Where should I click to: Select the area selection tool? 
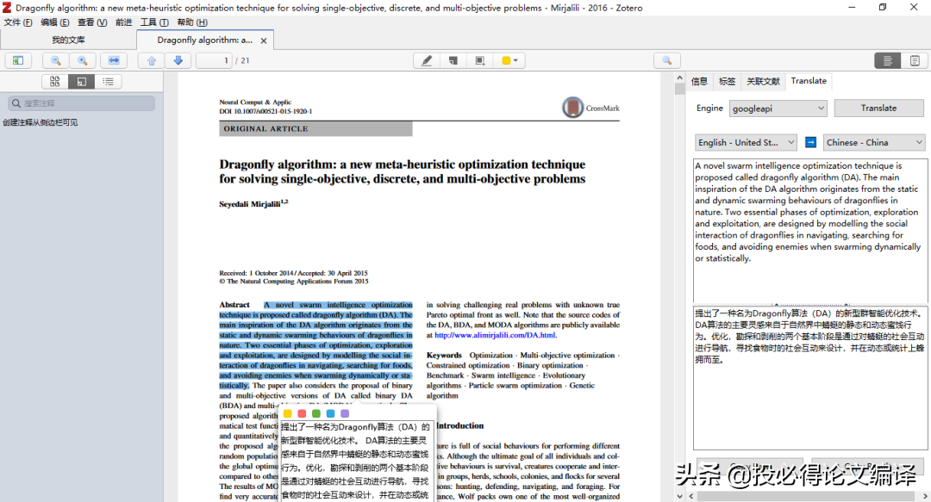tap(480, 60)
